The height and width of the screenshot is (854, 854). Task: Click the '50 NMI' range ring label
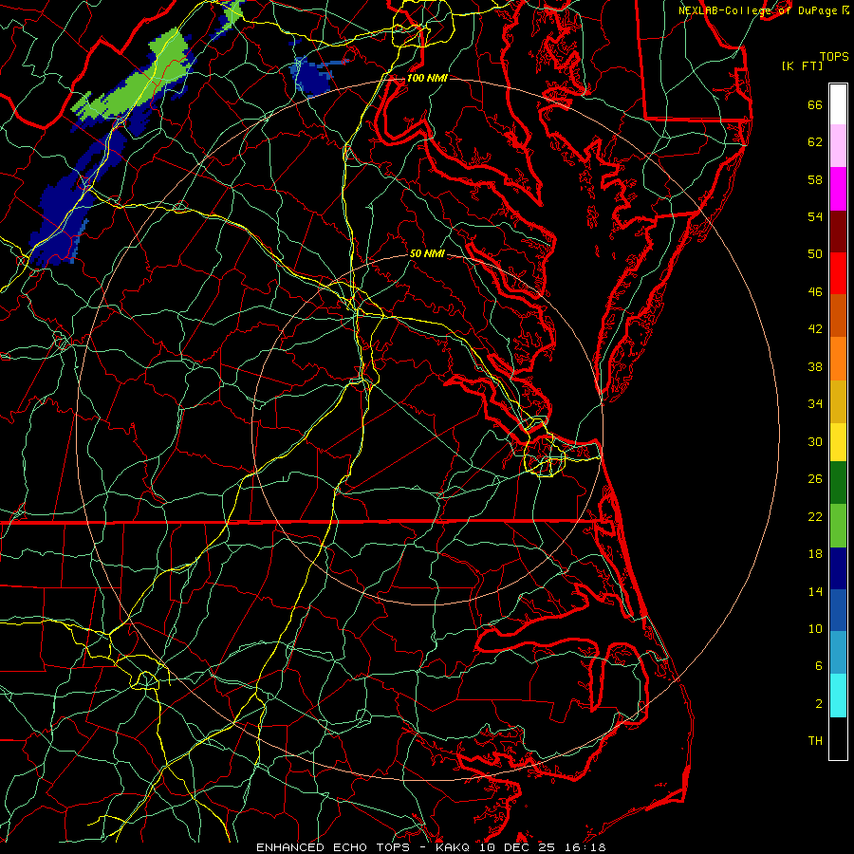pos(427,253)
